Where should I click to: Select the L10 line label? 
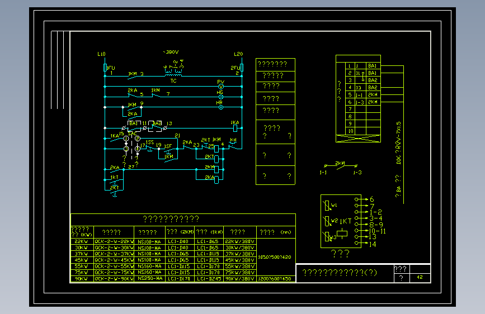101,54
